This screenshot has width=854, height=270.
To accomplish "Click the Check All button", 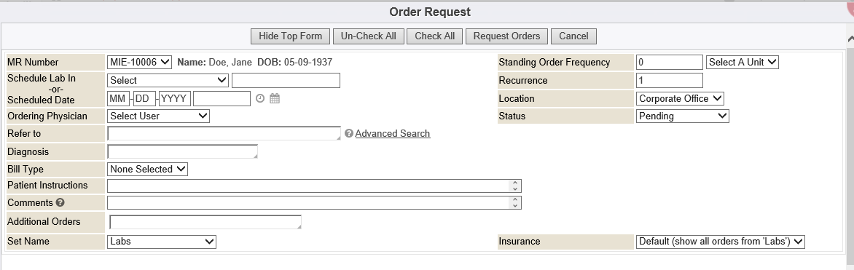I will (x=434, y=36).
